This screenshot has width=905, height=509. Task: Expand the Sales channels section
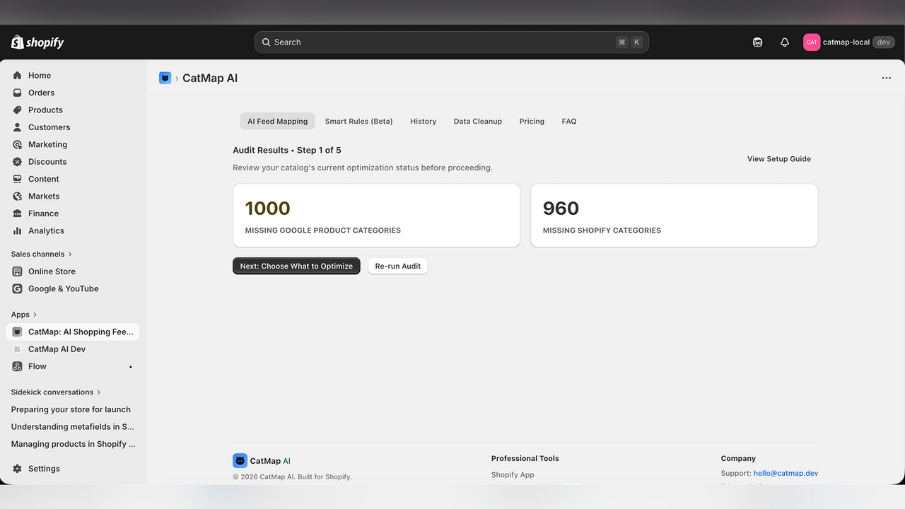point(42,254)
